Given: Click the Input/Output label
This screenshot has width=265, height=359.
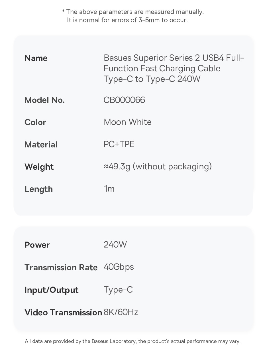Looking at the screenshot, I should pyautogui.click(x=51, y=290).
